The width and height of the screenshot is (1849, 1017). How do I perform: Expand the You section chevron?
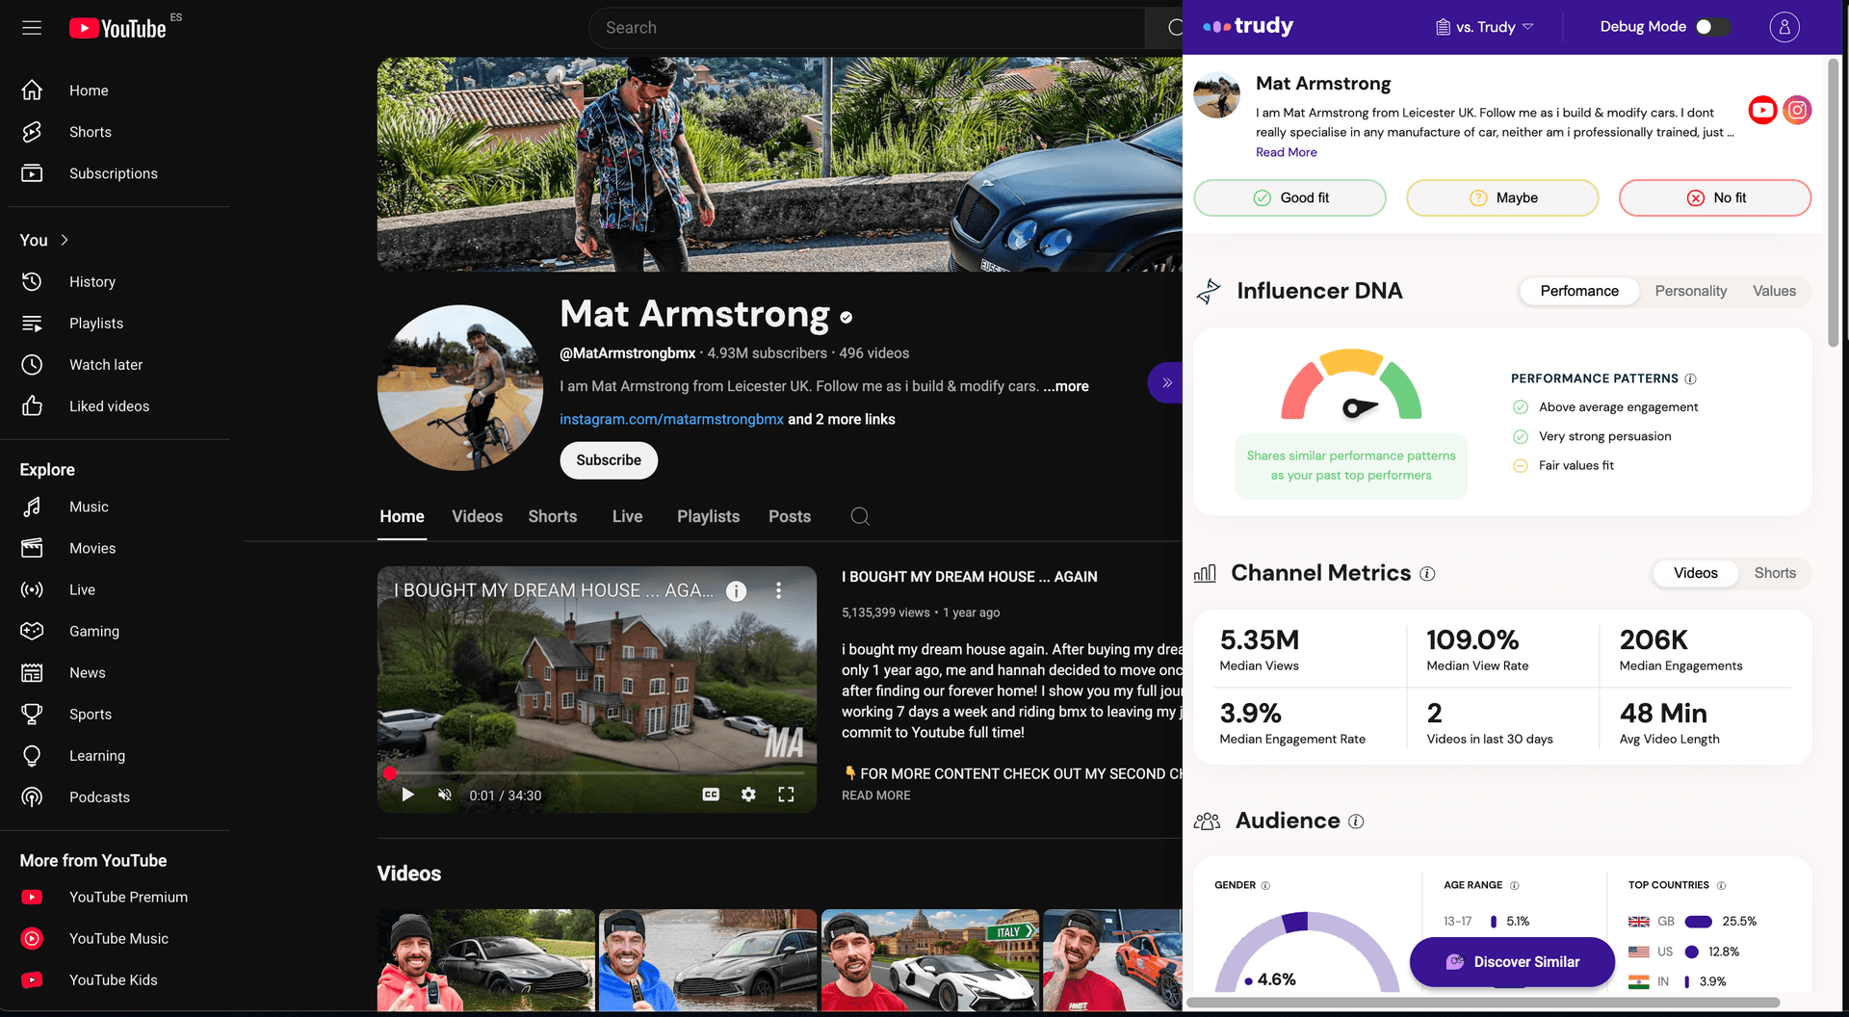tap(65, 240)
